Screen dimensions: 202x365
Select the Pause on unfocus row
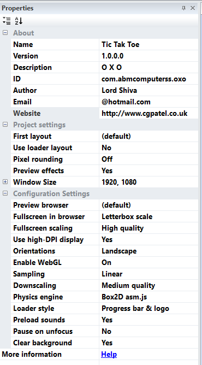[105, 331]
